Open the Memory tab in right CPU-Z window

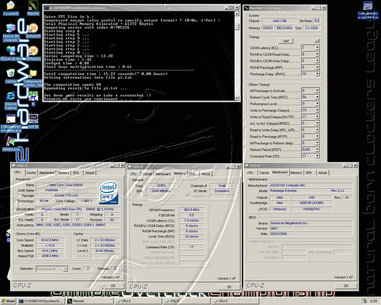[x=296, y=173]
